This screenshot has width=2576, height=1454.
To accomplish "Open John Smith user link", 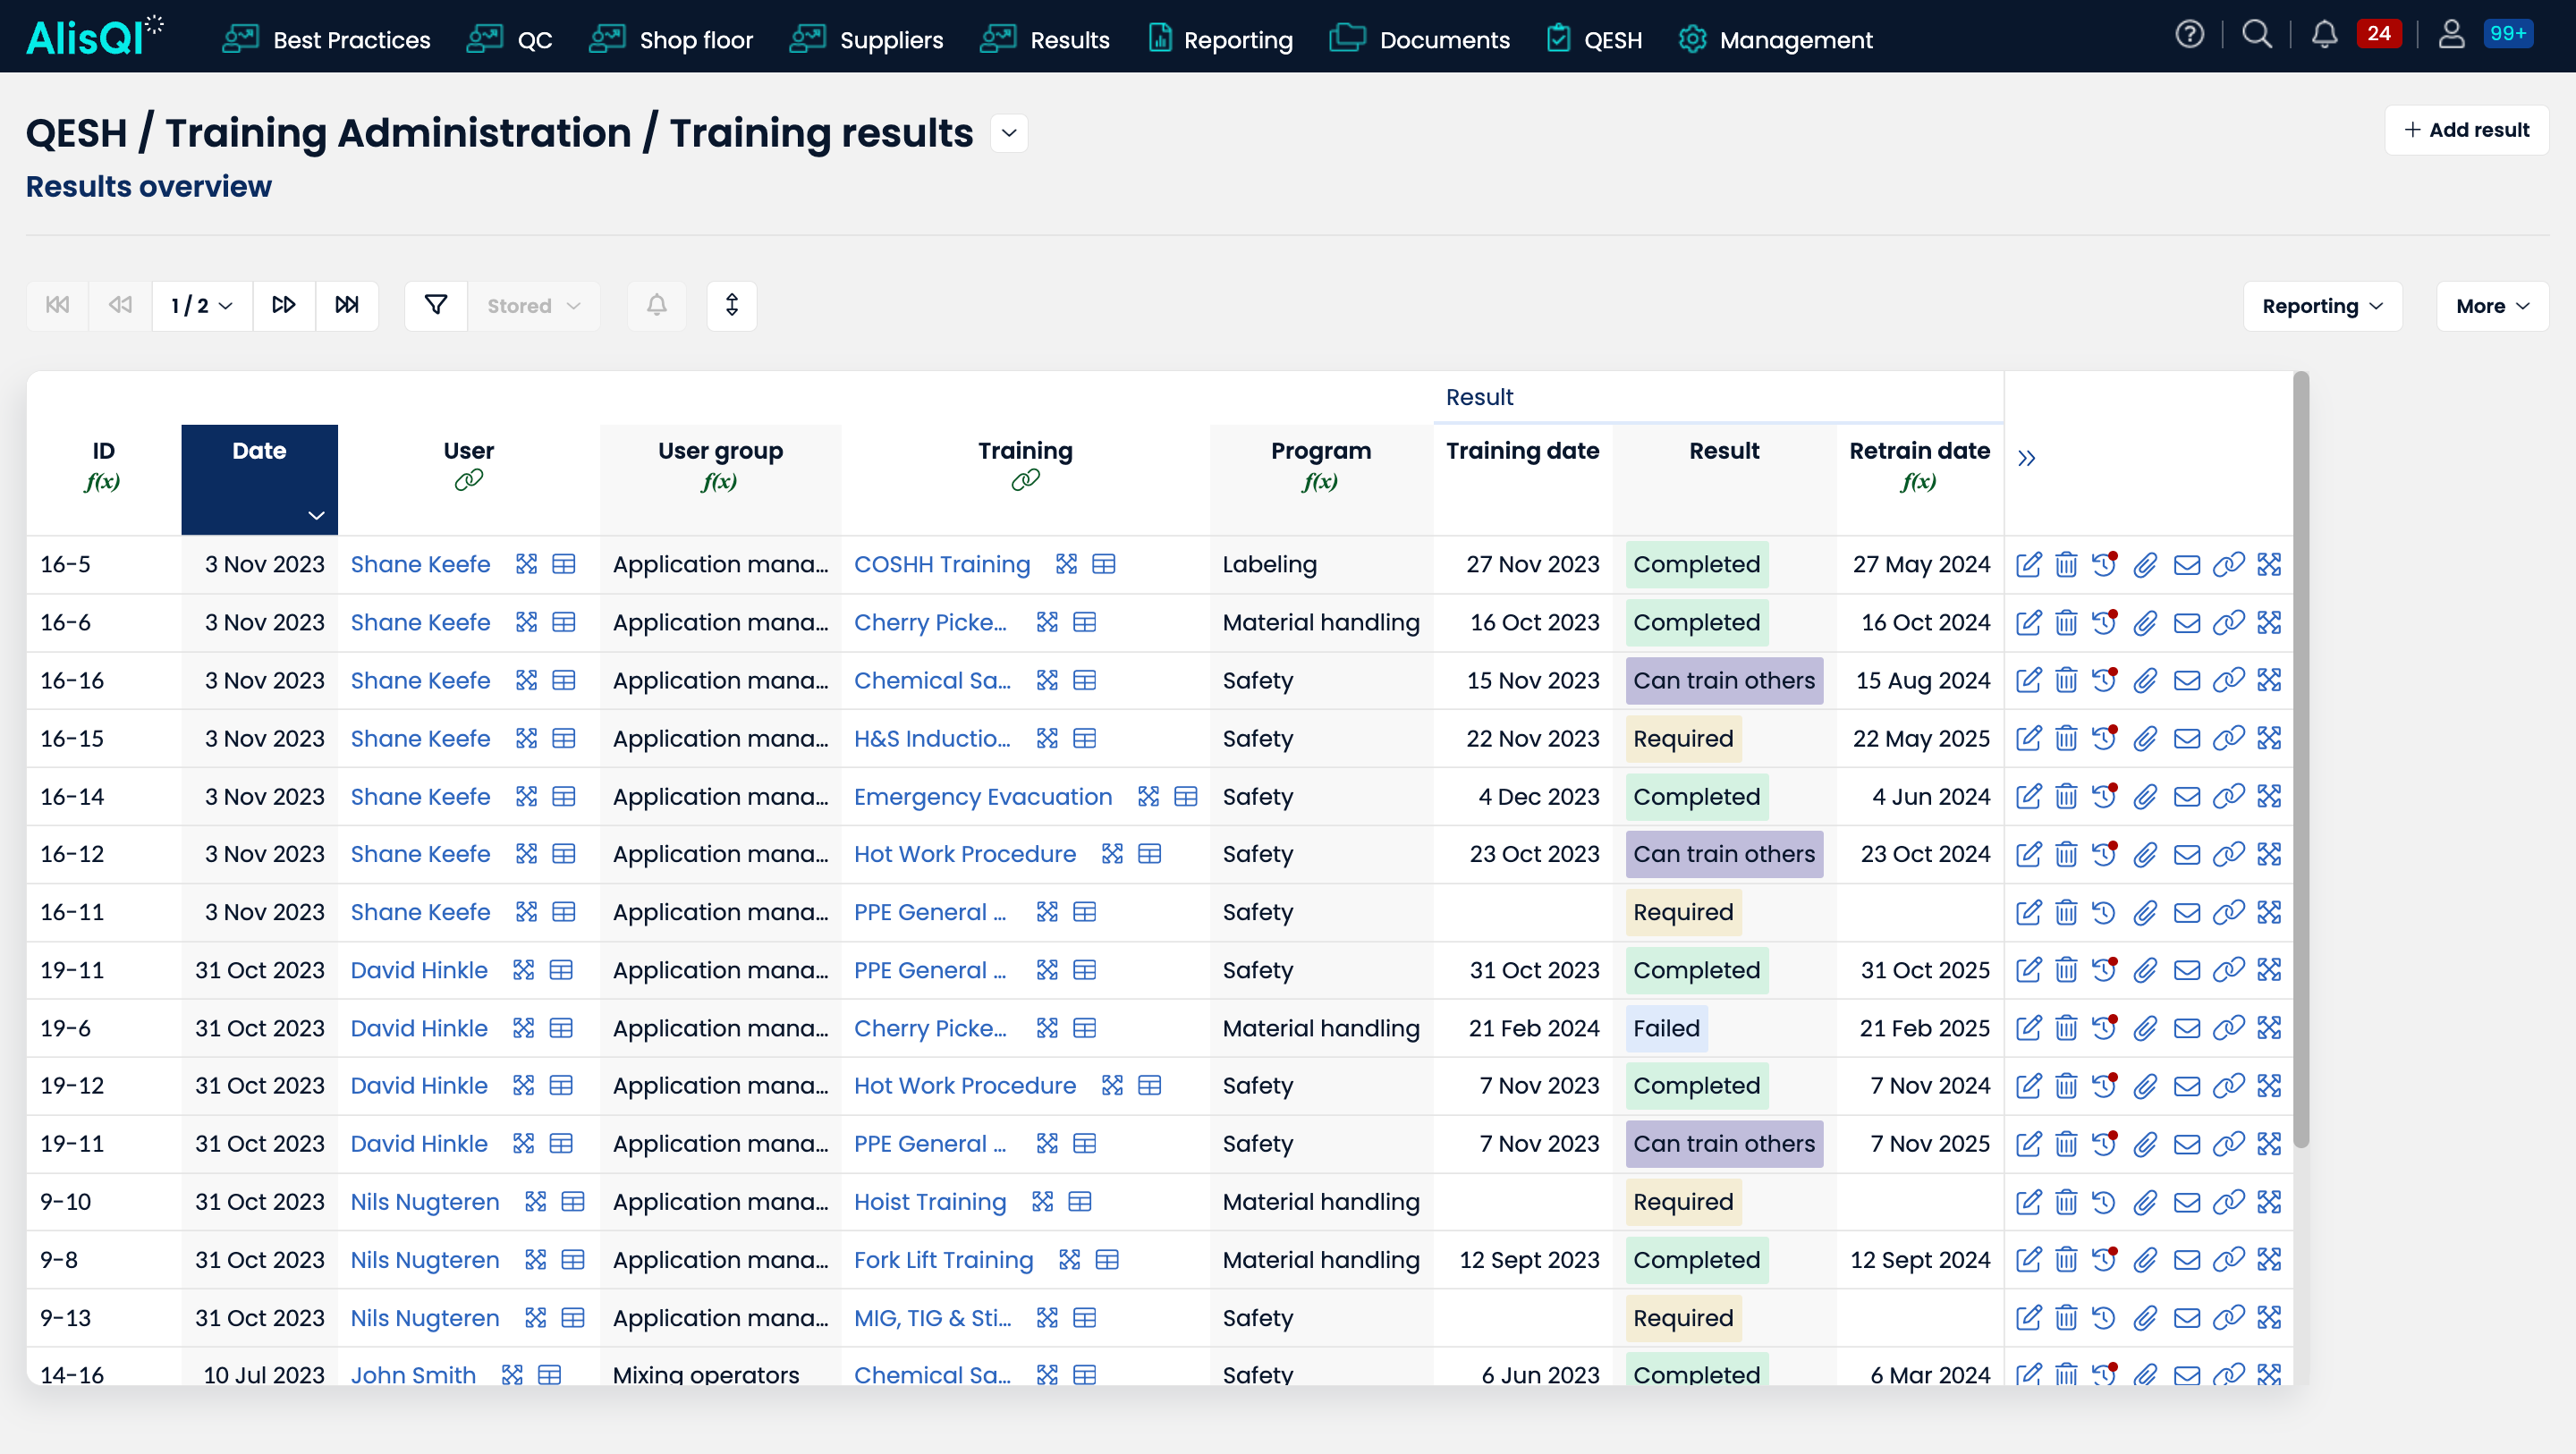I will click(413, 1374).
